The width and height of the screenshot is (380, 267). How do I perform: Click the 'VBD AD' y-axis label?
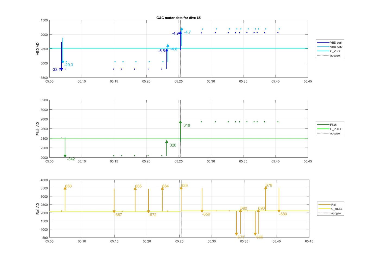(x=37, y=49)
